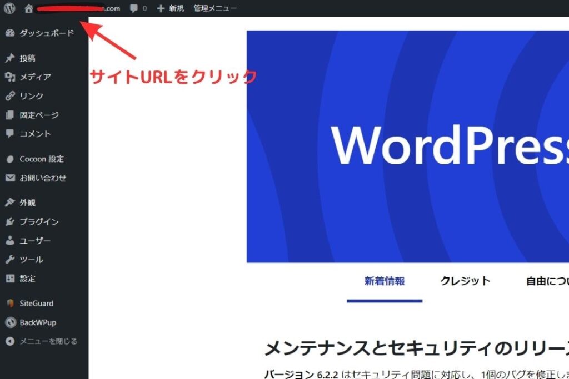Click the comment count 0
Image resolution: width=569 pixels, height=379 pixels.
[x=145, y=8]
